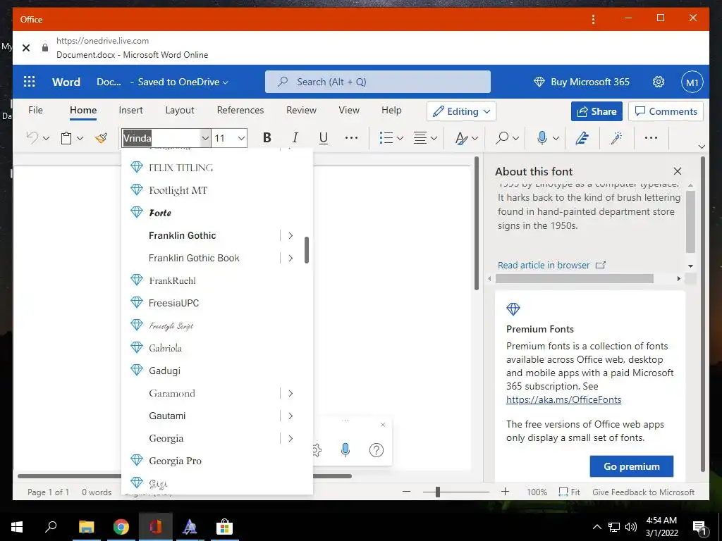The height and width of the screenshot is (541, 722).
Task: Click the Designer magic wand icon
Action: [x=617, y=137]
